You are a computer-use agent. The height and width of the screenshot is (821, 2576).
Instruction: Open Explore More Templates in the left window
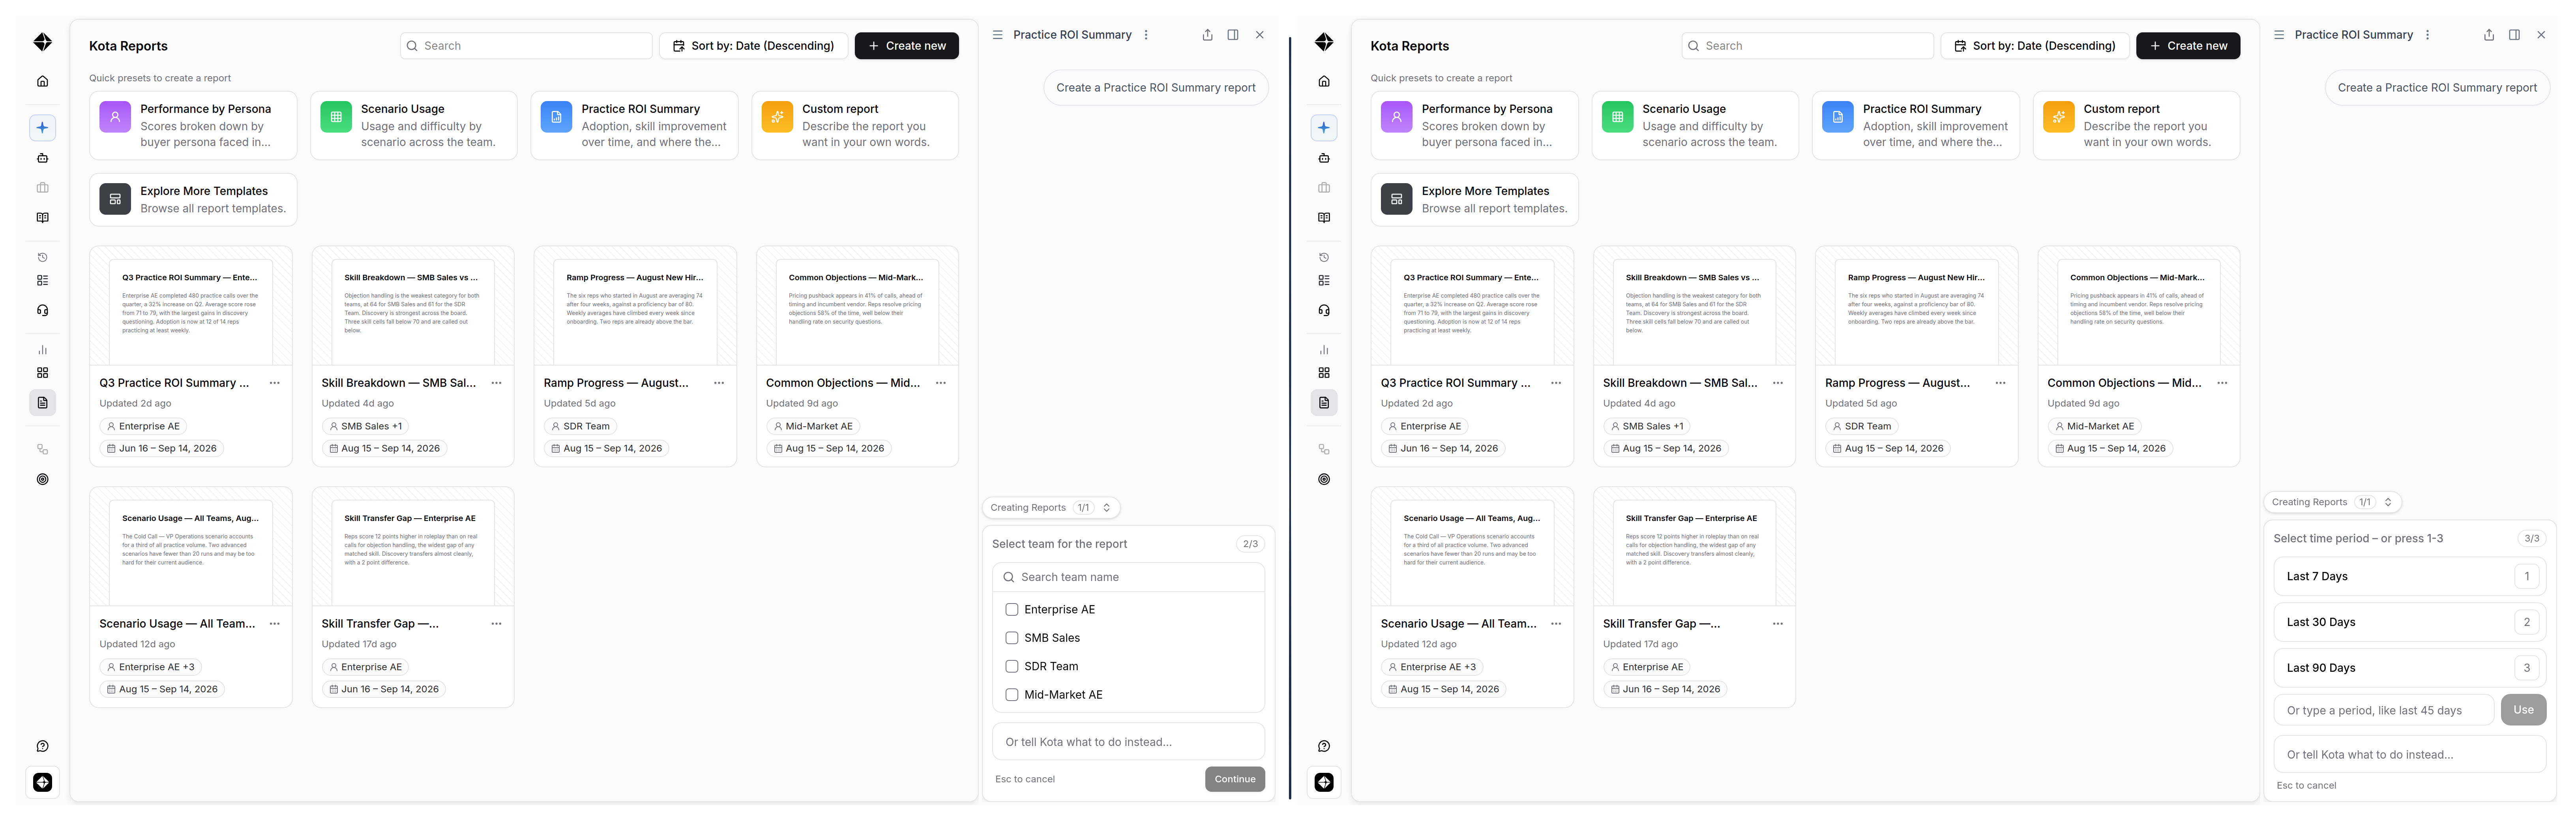(x=193, y=200)
